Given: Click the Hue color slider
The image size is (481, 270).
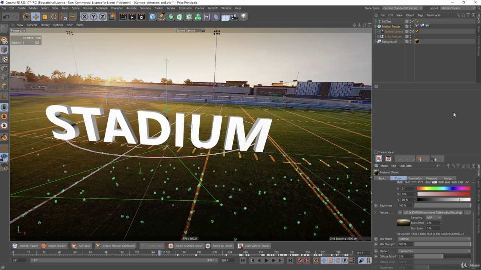Looking at the screenshot, I should click(444, 189).
